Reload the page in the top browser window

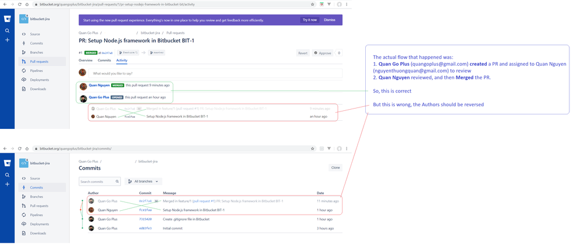coord(20,5)
